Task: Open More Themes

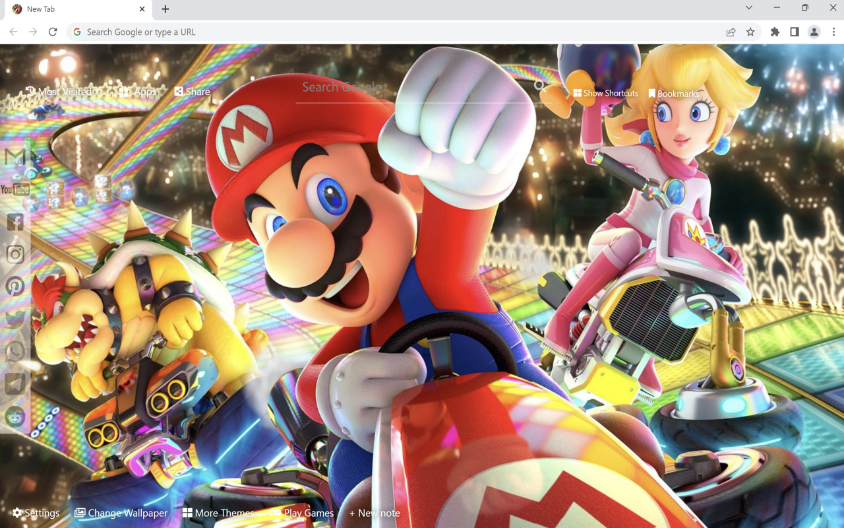Action: click(x=218, y=513)
